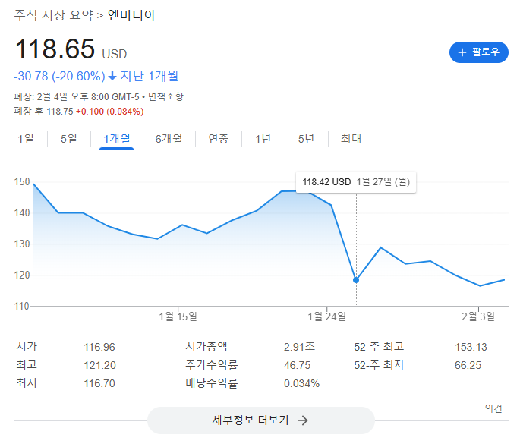Click the 52-주 최고 value 153.13

pos(471,347)
